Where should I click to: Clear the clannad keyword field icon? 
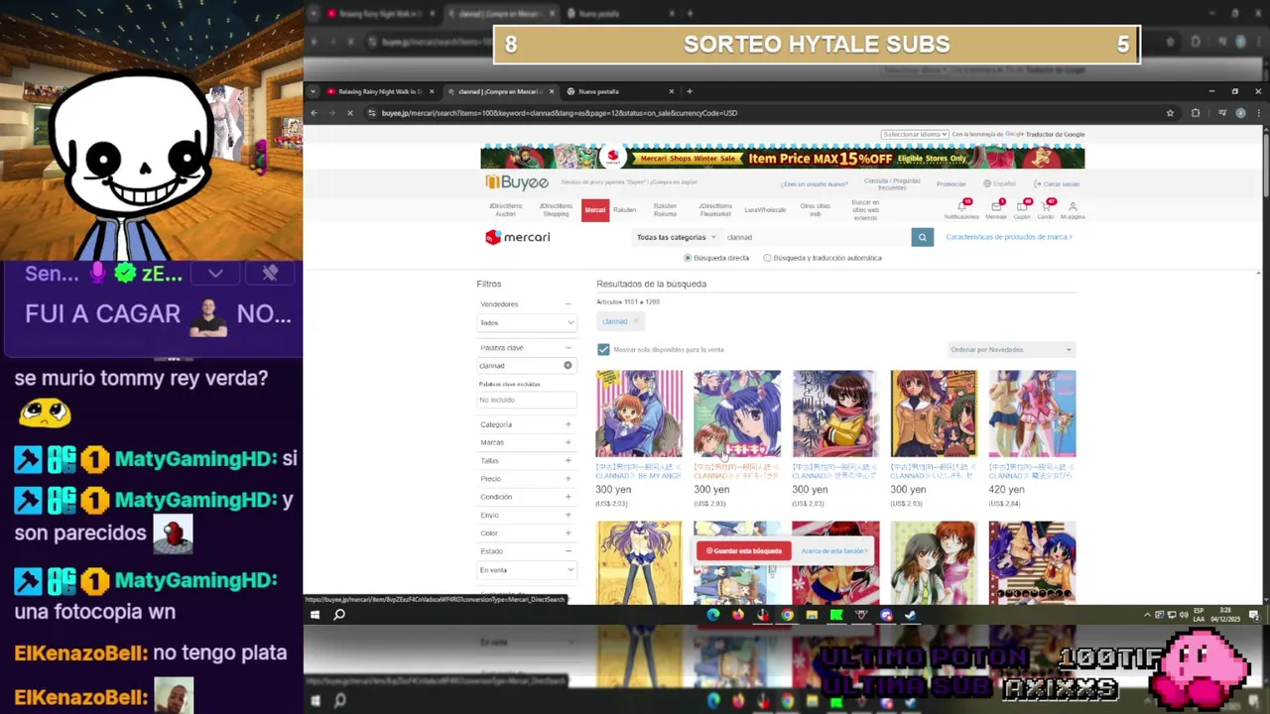click(x=568, y=365)
